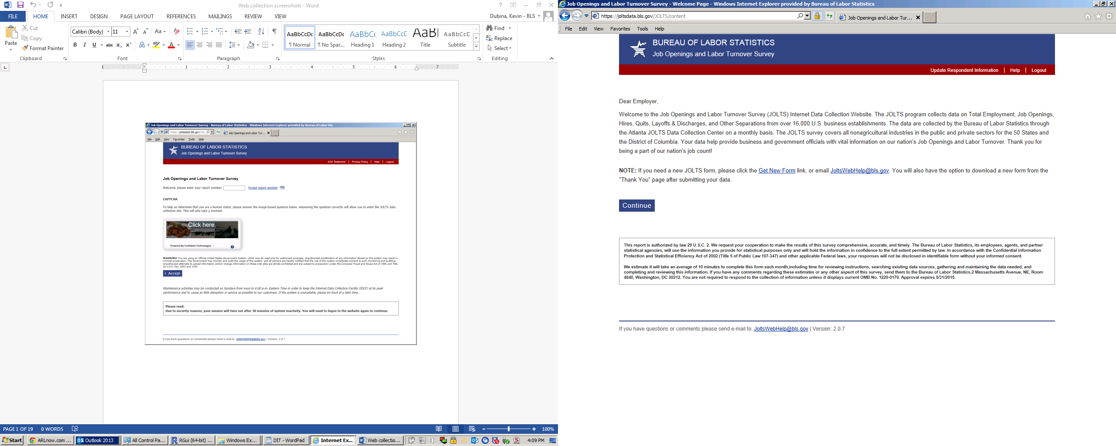Justify the paragraph text
The height and width of the screenshot is (446, 1116).
[x=219, y=45]
